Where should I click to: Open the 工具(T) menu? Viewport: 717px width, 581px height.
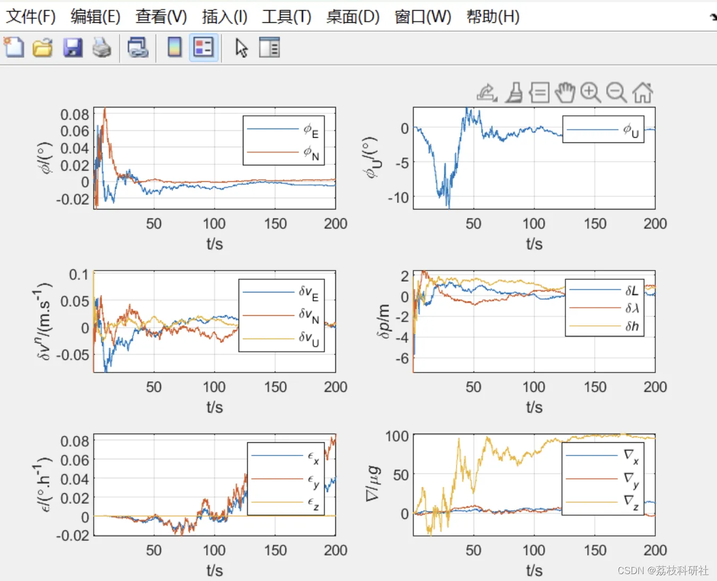[x=286, y=16]
